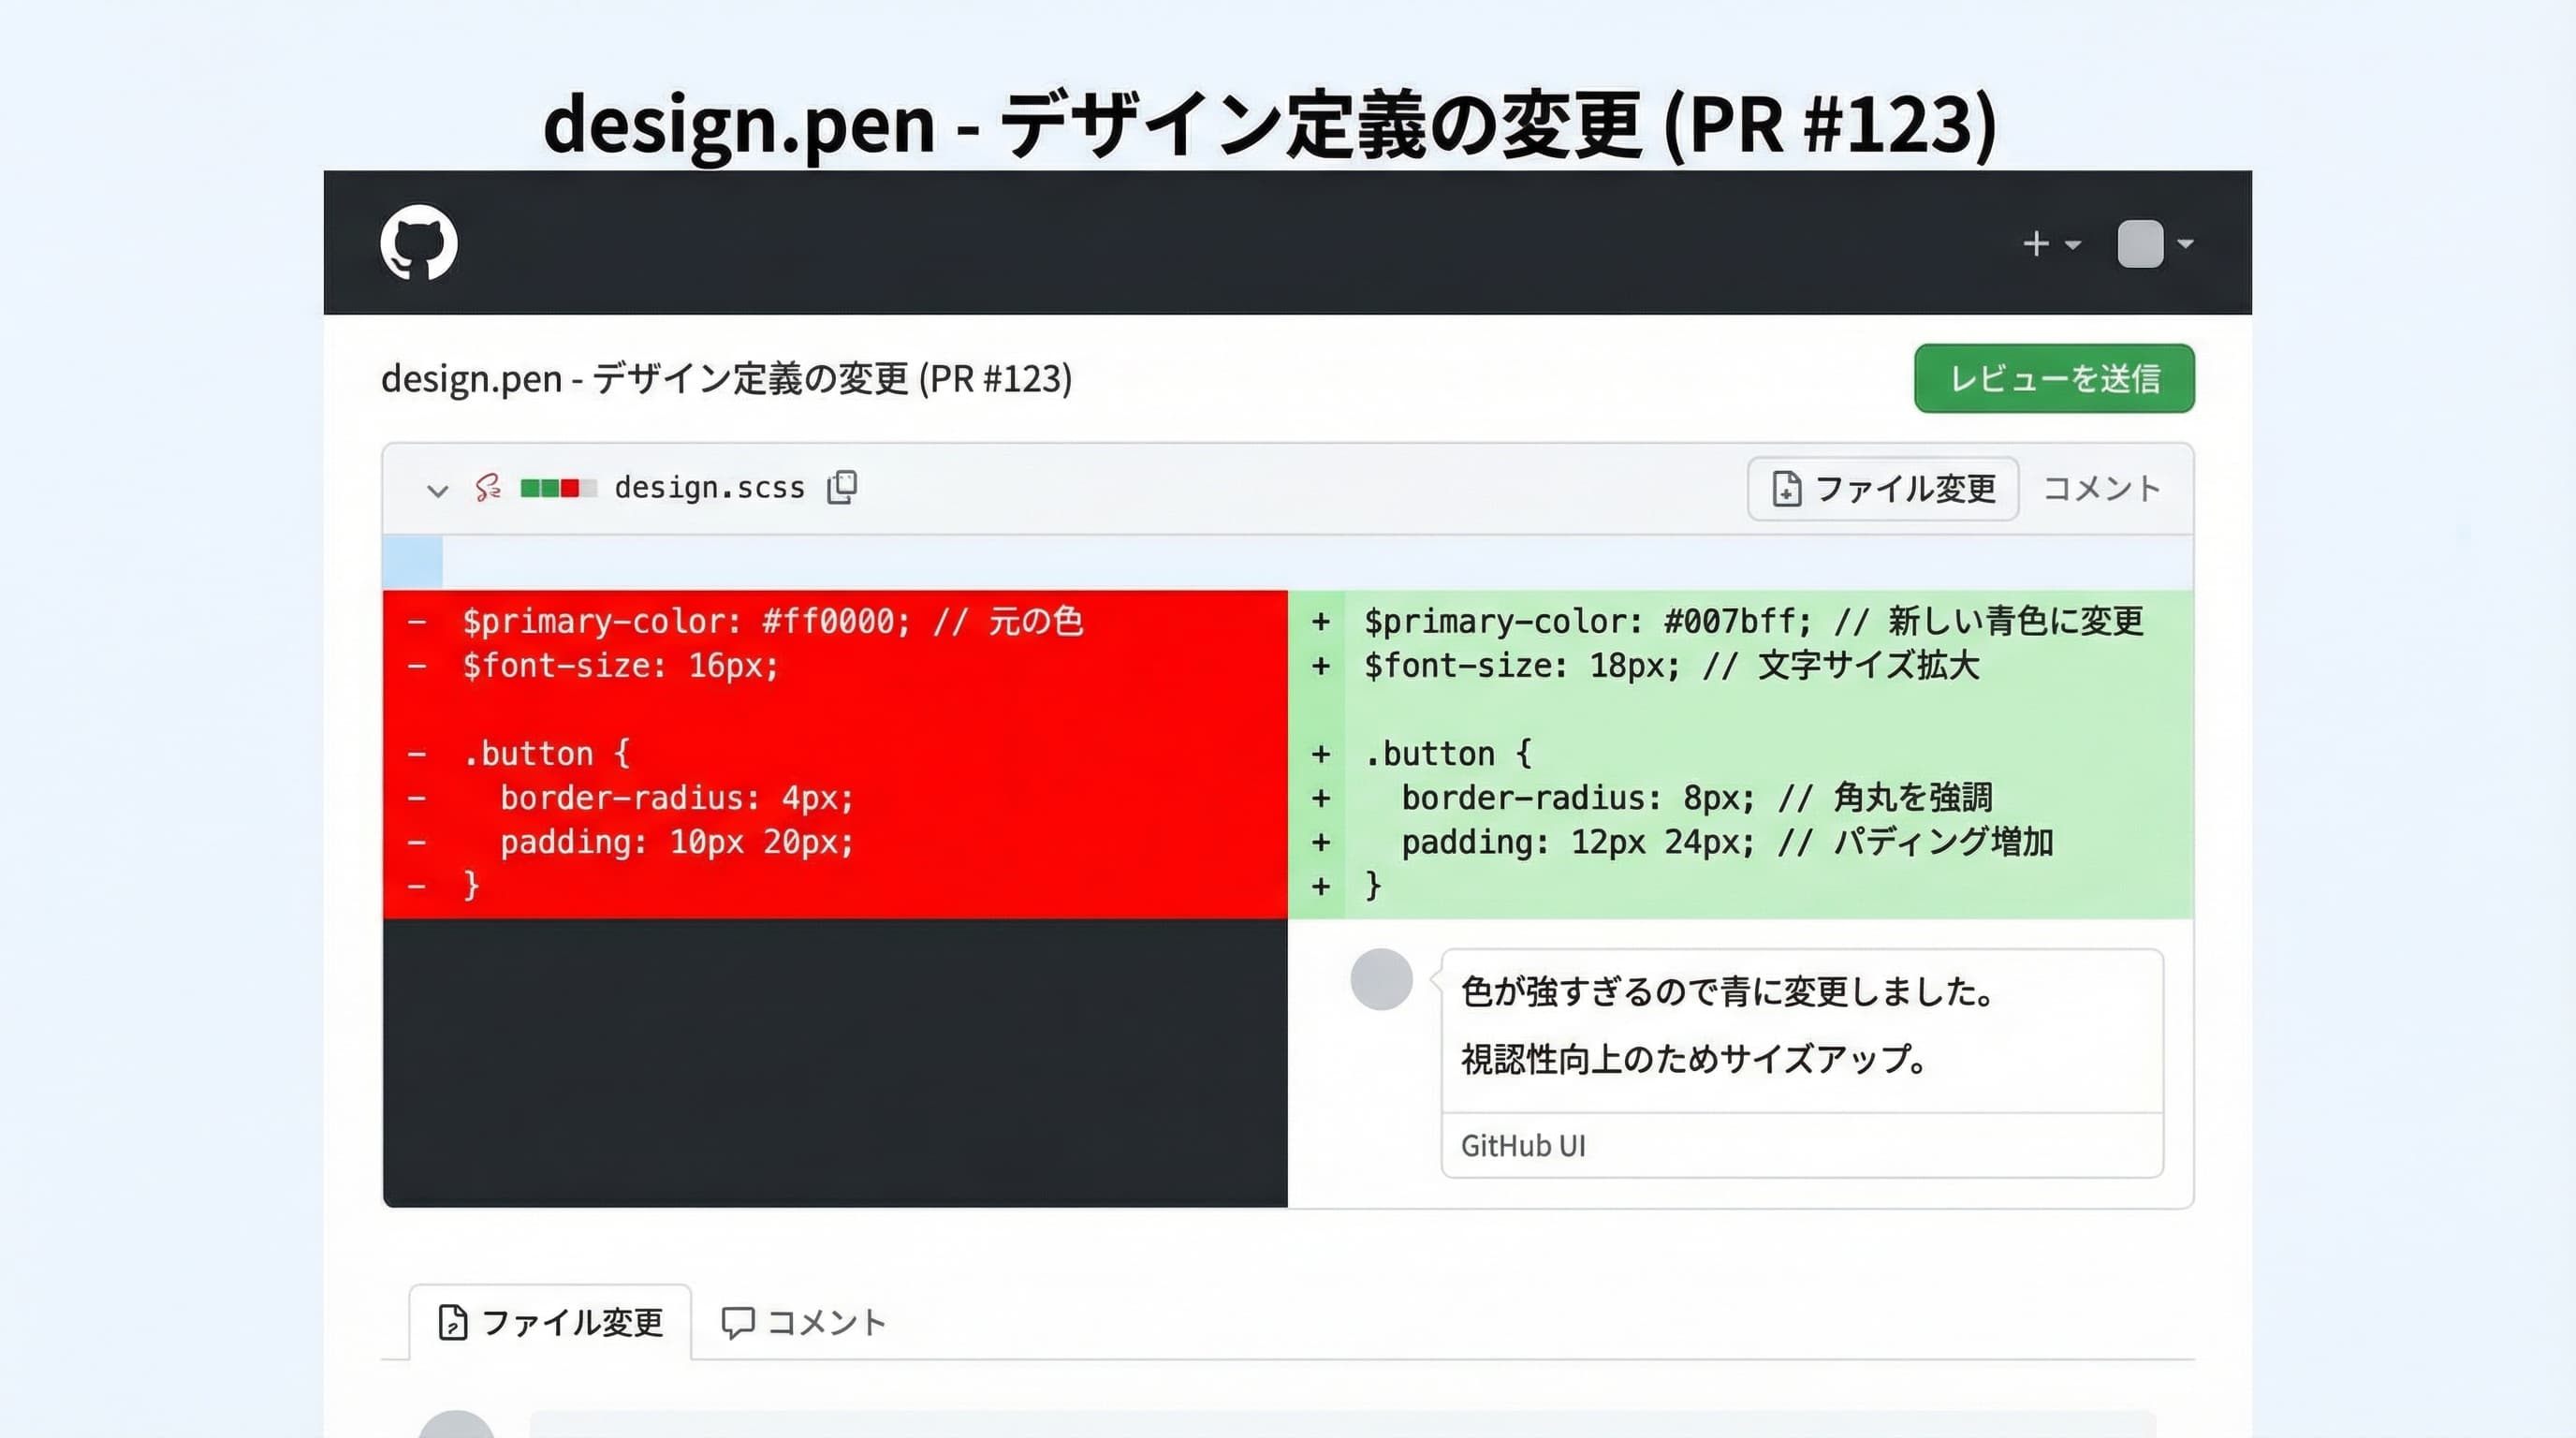Click the commenter avatar beside the review comment

[x=1381, y=979]
